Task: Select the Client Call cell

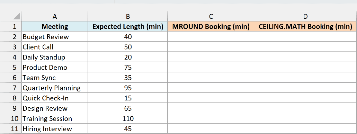Action: point(55,47)
